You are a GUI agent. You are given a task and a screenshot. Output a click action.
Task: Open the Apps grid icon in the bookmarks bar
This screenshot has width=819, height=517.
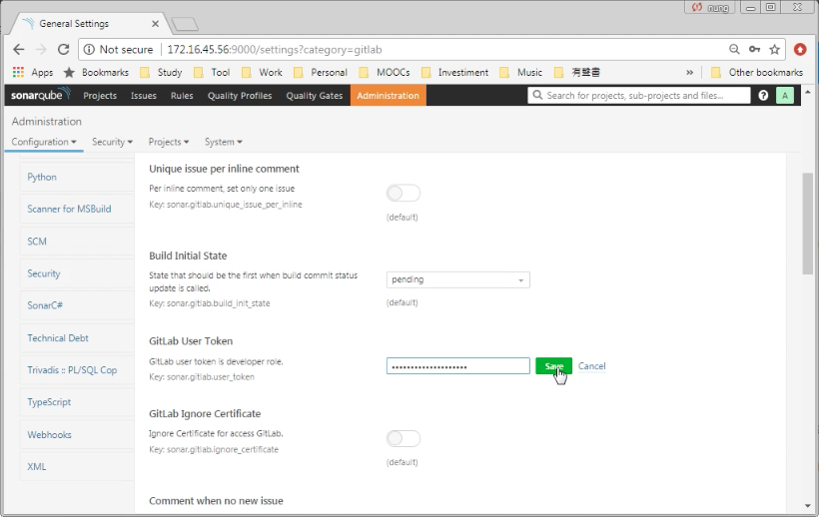click(x=18, y=72)
